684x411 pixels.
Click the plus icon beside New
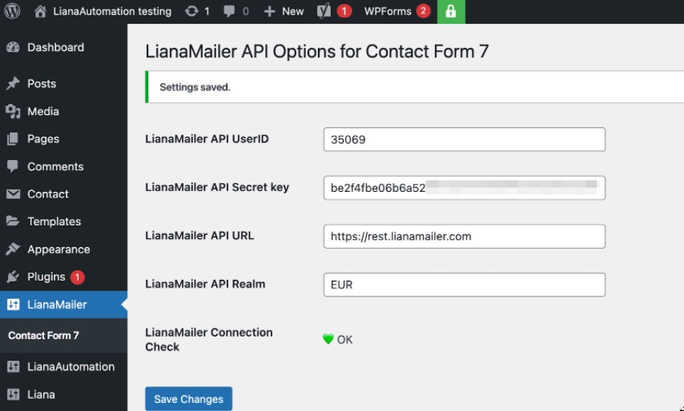coord(270,11)
